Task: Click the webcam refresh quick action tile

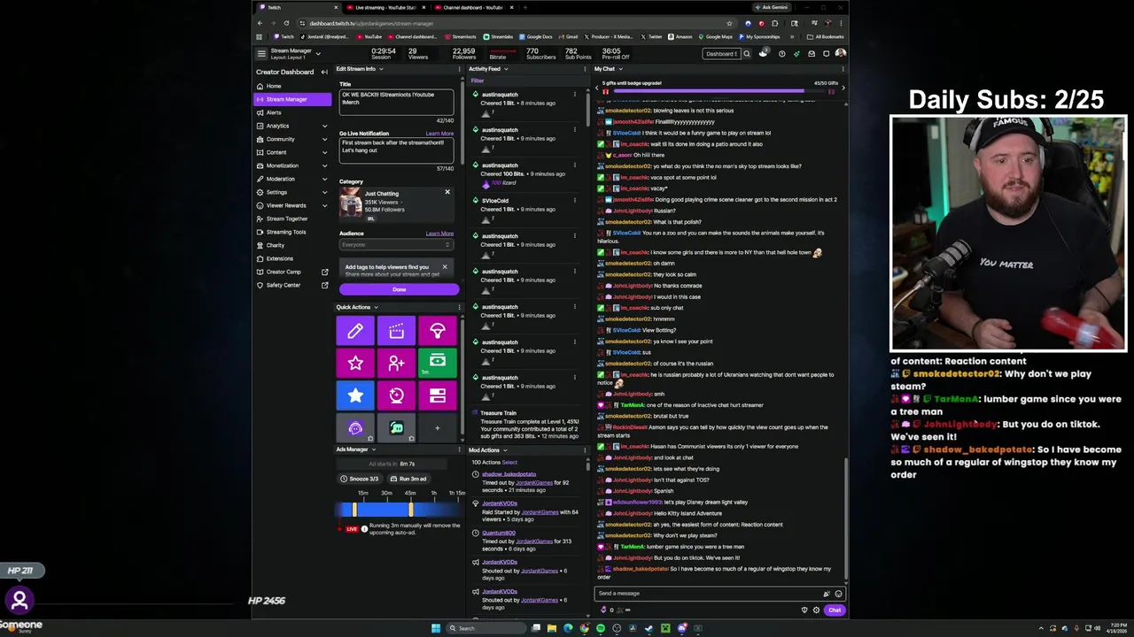Action: pyautogui.click(x=396, y=395)
